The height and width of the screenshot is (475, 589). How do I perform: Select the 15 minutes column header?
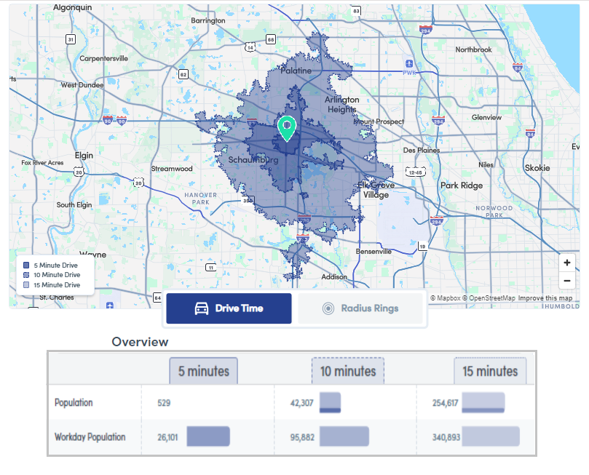point(490,371)
